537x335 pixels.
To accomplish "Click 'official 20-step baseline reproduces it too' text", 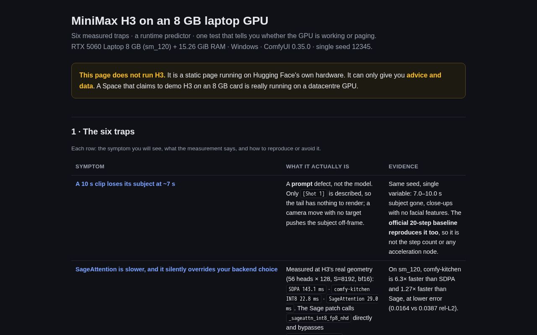I will [423, 228].
